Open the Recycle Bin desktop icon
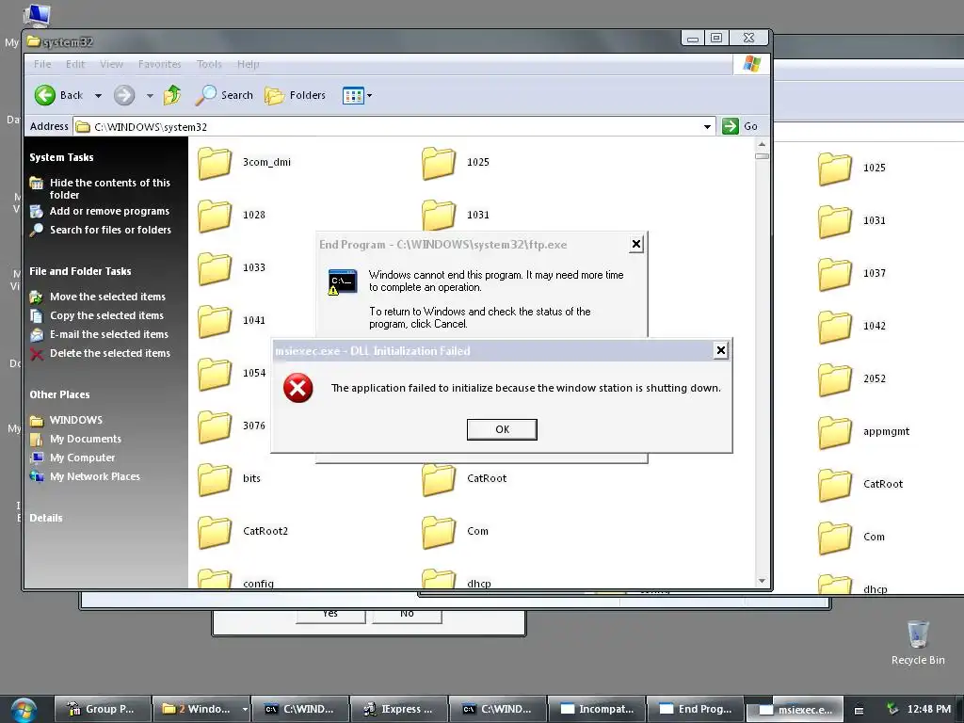964x723 pixels. [x=917, y=634]
